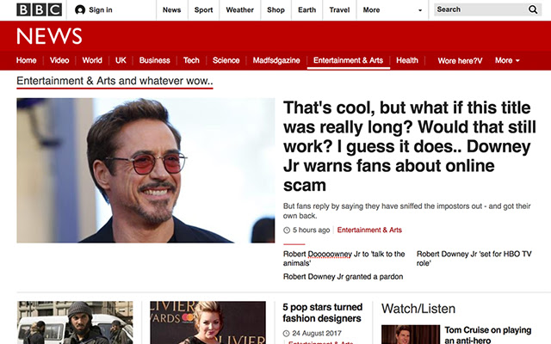Select Tech in the red navigation
This screenshot has height=344, width=551.
191,60
